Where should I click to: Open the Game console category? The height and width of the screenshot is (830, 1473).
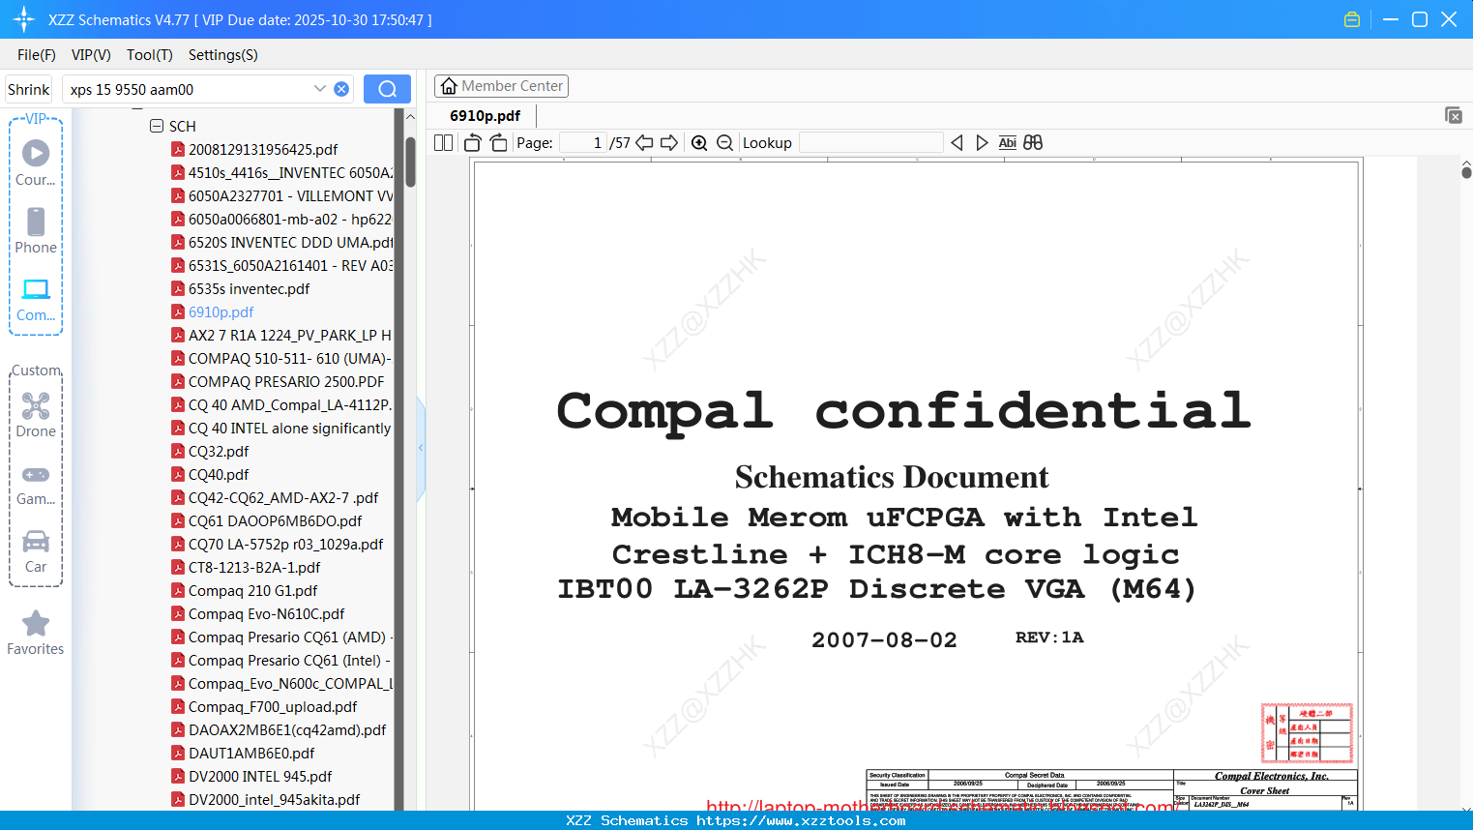36,484
